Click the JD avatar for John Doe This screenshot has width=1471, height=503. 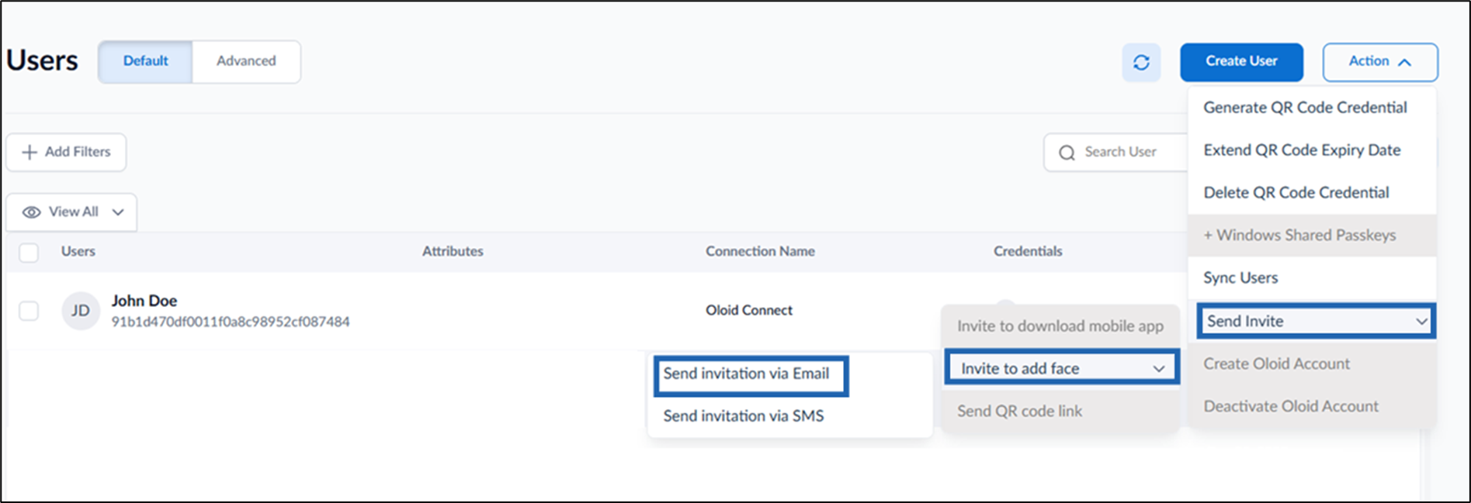click(81, 311)
